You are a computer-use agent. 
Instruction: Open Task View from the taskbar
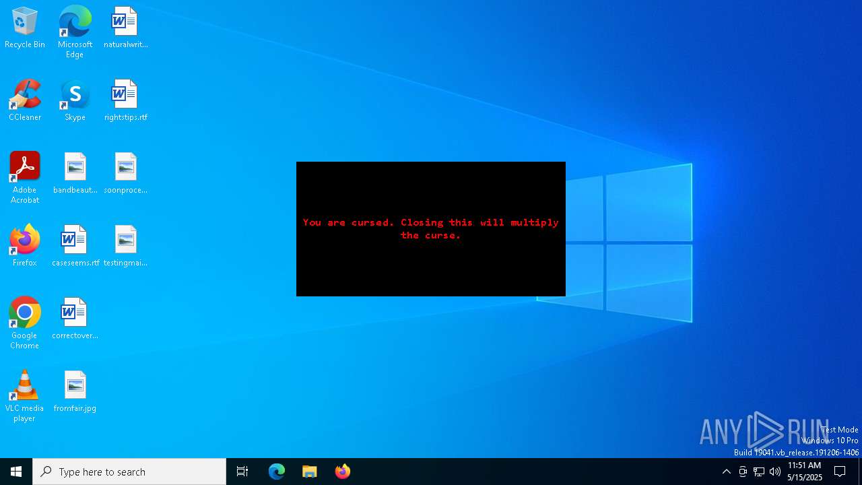click(242, 472)
